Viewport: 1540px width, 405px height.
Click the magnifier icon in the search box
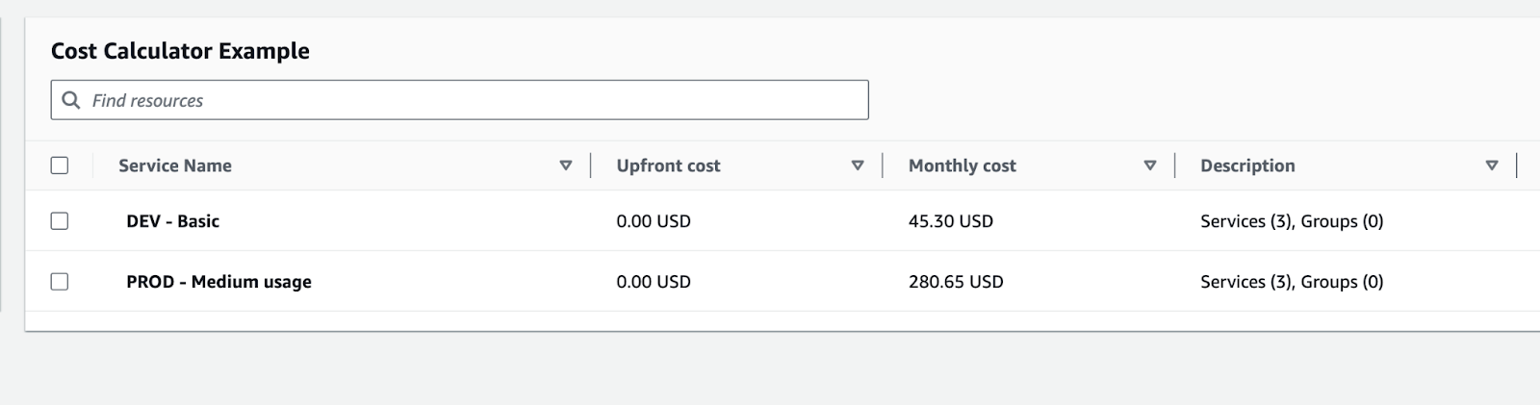click(70, 100)
